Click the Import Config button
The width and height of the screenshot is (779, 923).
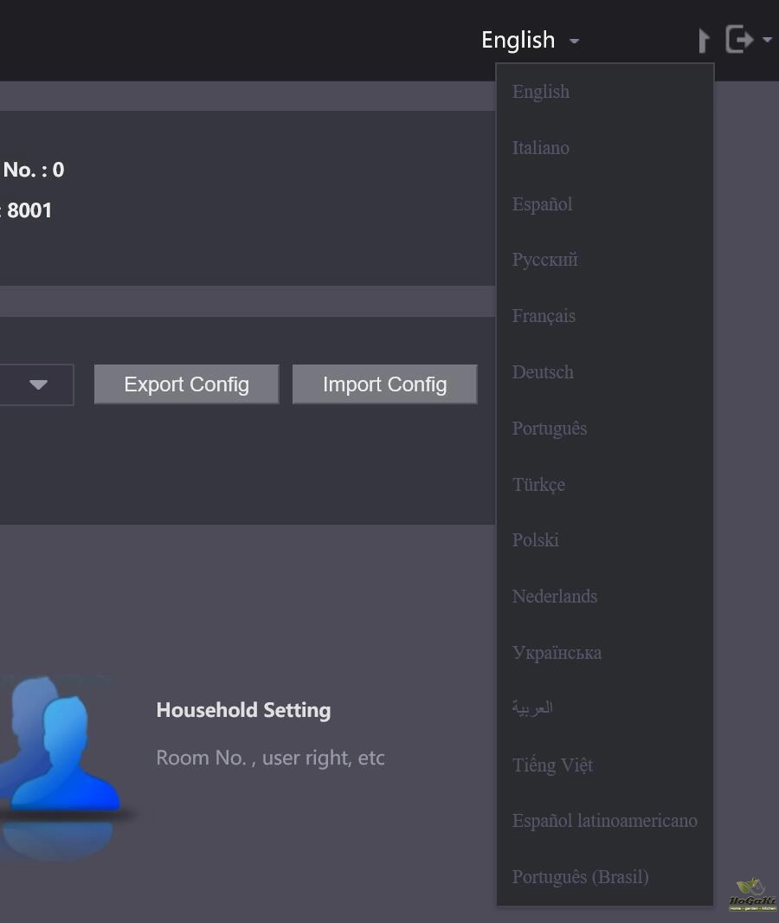pyautogui.click(x=384, y=384)
